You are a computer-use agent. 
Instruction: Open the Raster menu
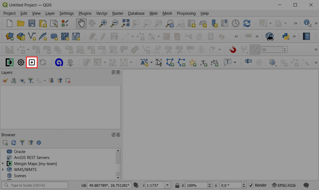[118, 13]
